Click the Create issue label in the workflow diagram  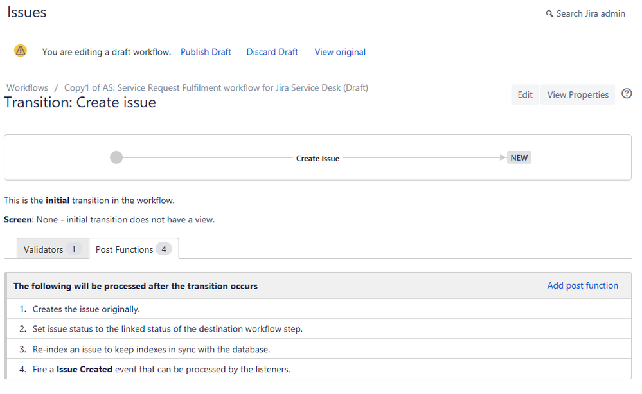coord(317,158)
